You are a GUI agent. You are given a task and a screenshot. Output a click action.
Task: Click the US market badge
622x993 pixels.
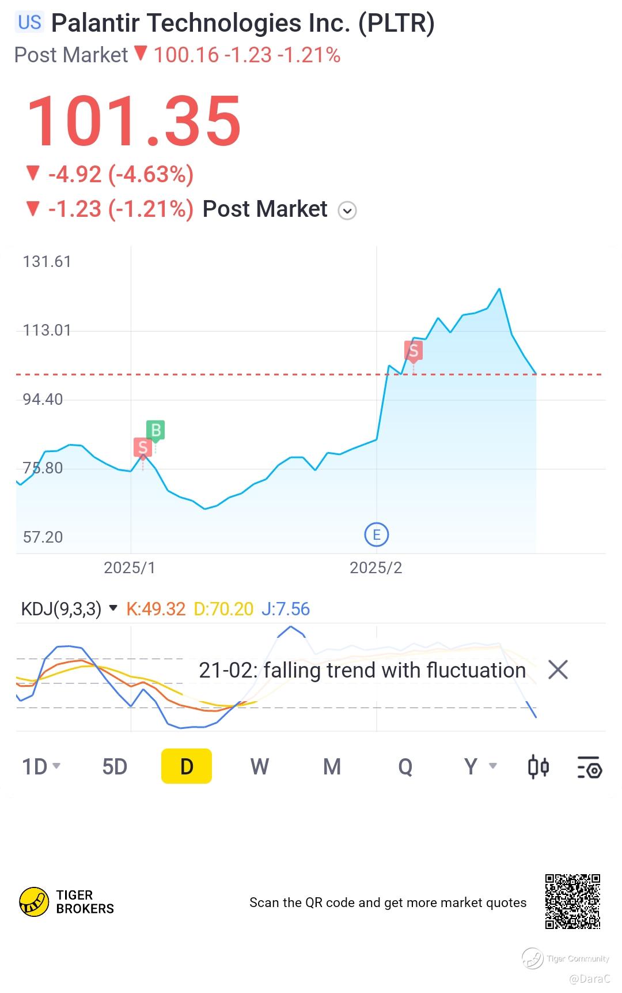tap(29, 22)
